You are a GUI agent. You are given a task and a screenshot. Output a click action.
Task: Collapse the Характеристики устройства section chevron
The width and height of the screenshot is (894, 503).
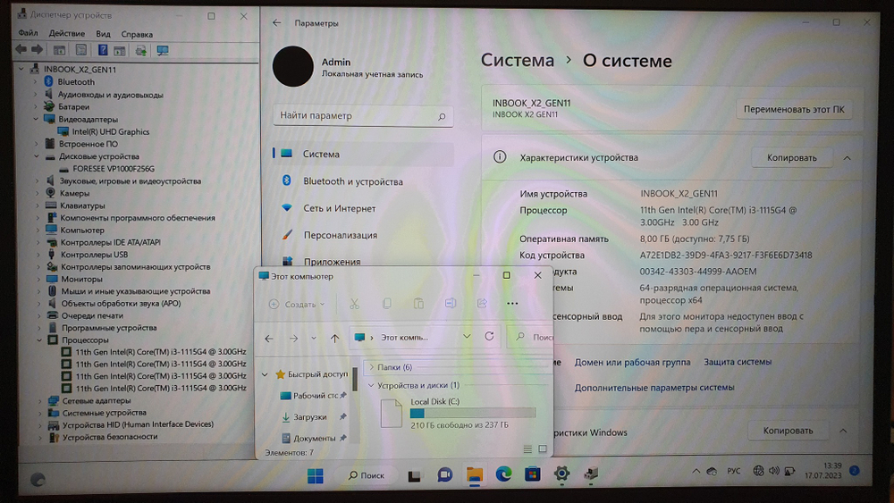point(848,158)
